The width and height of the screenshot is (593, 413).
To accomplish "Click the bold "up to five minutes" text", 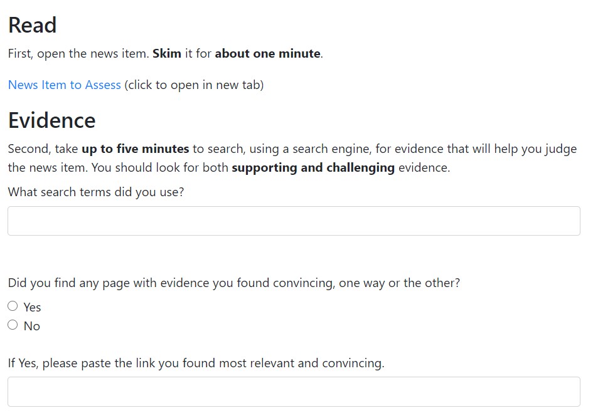I will pos(135,149).
